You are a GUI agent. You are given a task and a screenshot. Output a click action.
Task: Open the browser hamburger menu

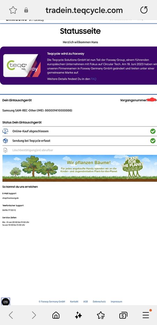(146, 315)
